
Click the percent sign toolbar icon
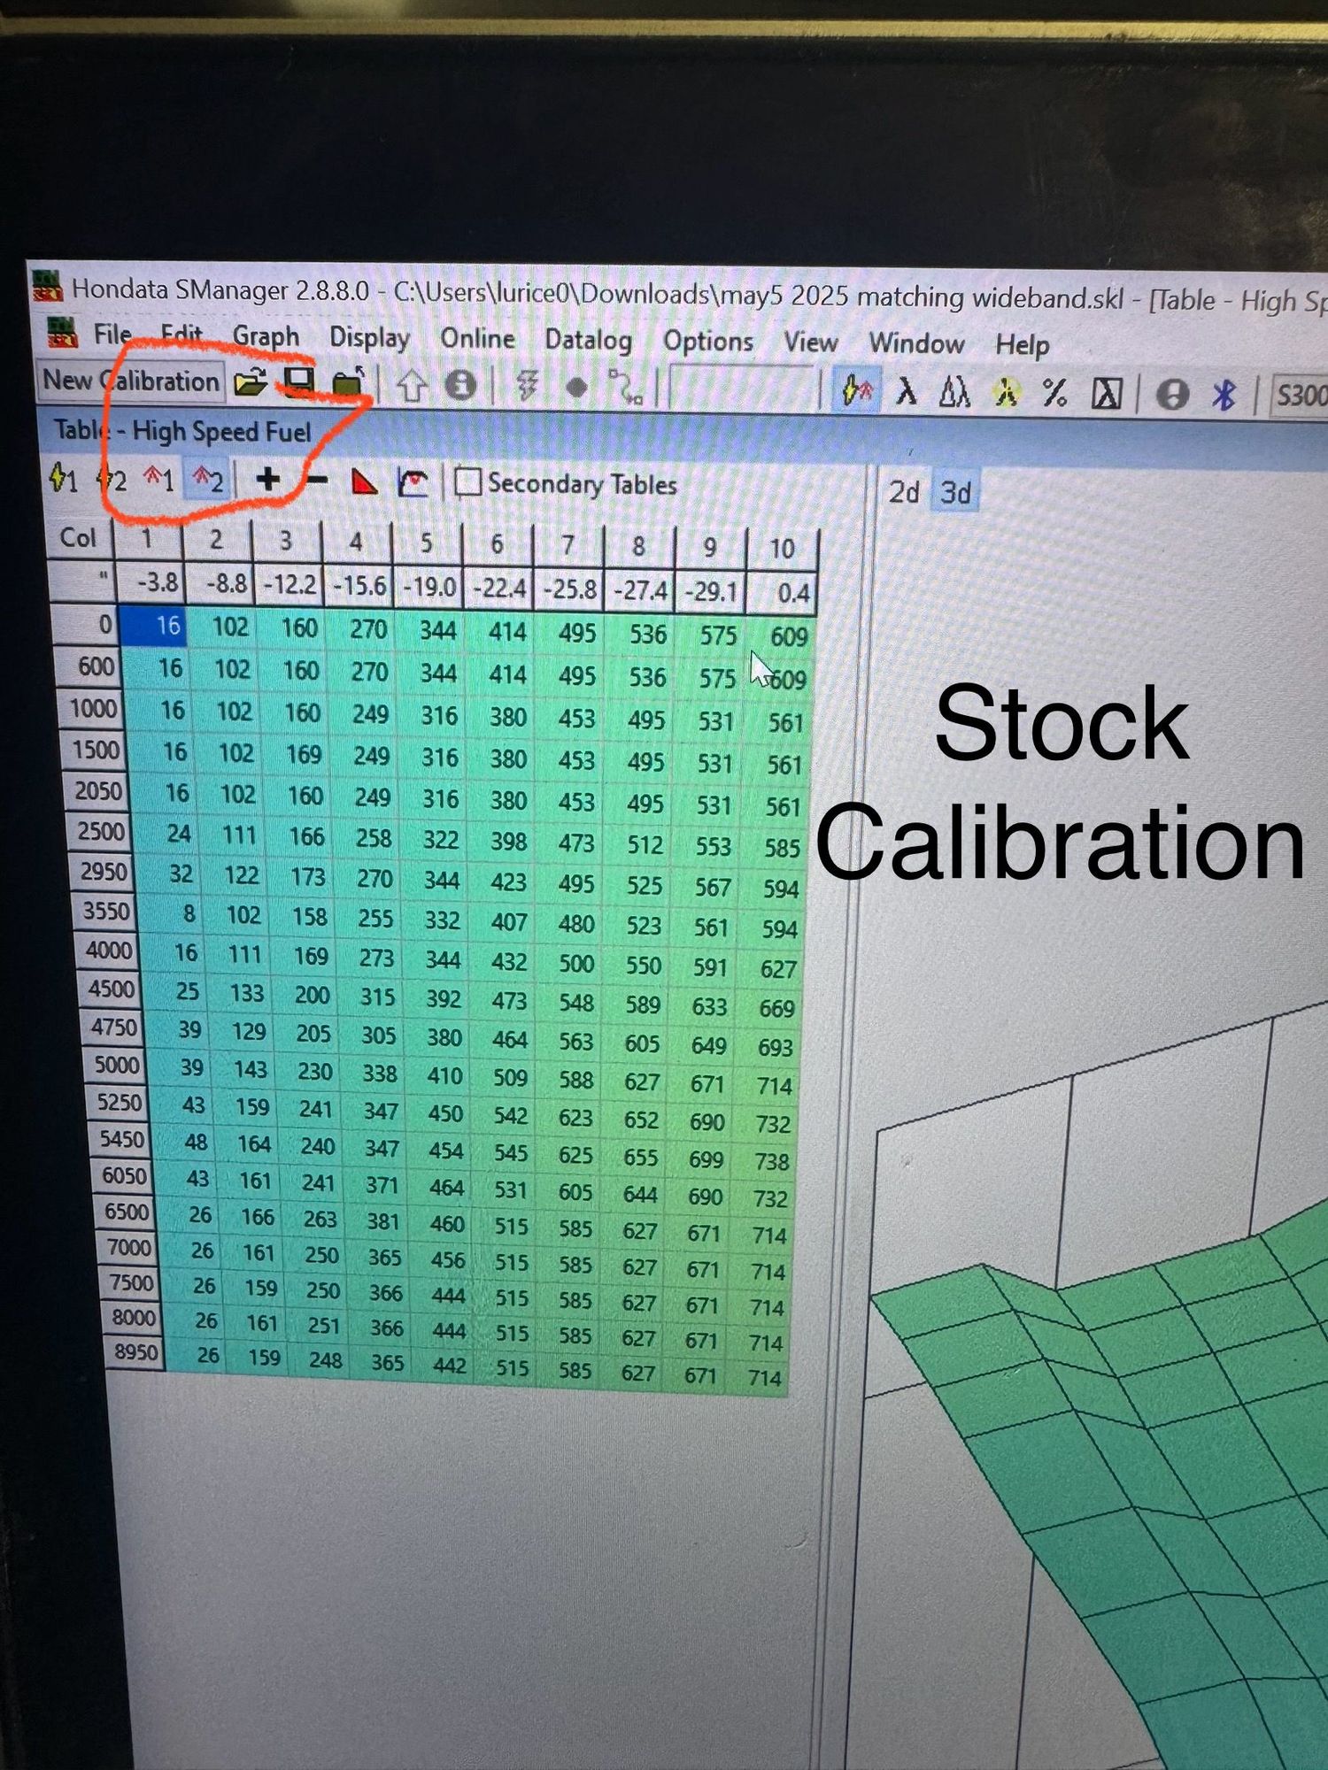click(1054, 392)
